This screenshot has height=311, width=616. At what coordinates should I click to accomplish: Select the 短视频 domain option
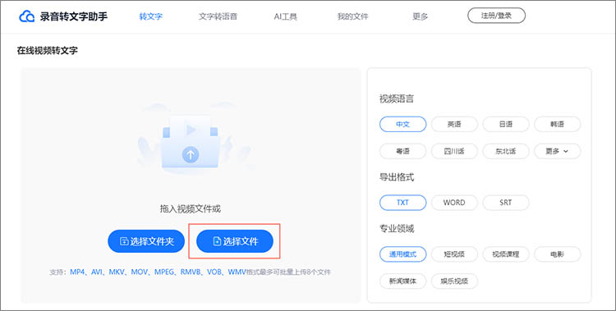click(x=454, y=254)
